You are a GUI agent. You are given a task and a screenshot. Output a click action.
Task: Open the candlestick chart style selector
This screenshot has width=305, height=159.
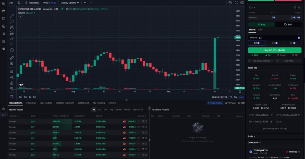pos(19,3)
